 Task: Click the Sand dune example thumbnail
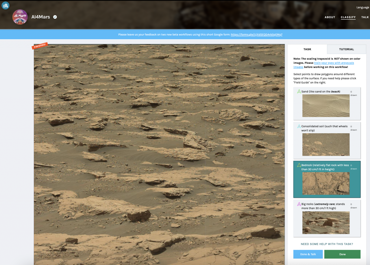(x=326, y=106)
